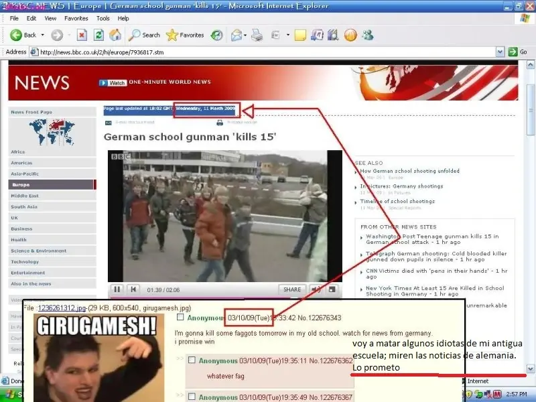Restart video with skip-to-start button
Screen dimensions: 536x402
pyautogui.click(x=133, y=289)
